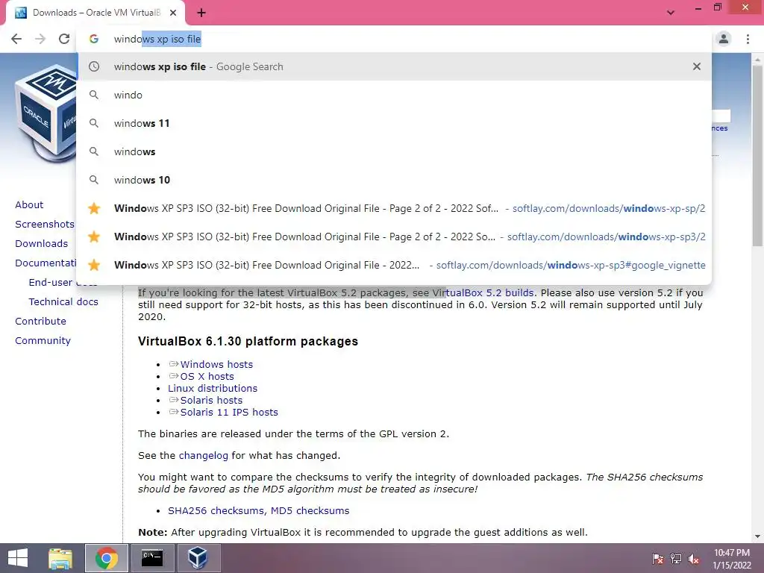Click magnifier icon beside 'windows' suggestion
Viewport: 764px width, 573px height.
[x=94, y=151]
